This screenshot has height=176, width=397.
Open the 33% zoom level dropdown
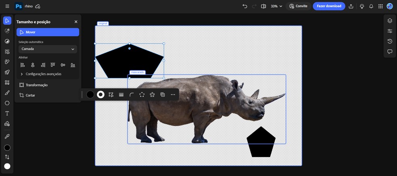(x=276, y=6)
